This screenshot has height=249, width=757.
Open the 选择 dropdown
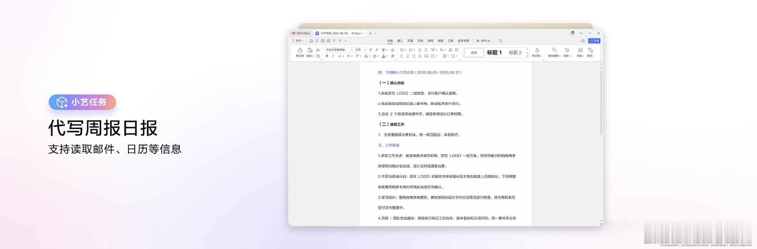point(567,56)
